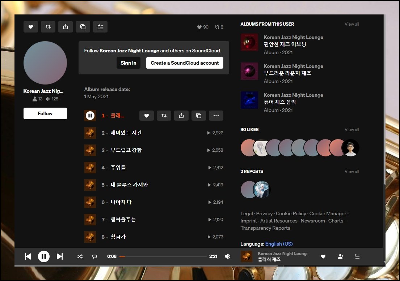The height and width of the screenshot is (281, 400).
Task: Skip to previous track in player bar
Action: coord(28,256)
